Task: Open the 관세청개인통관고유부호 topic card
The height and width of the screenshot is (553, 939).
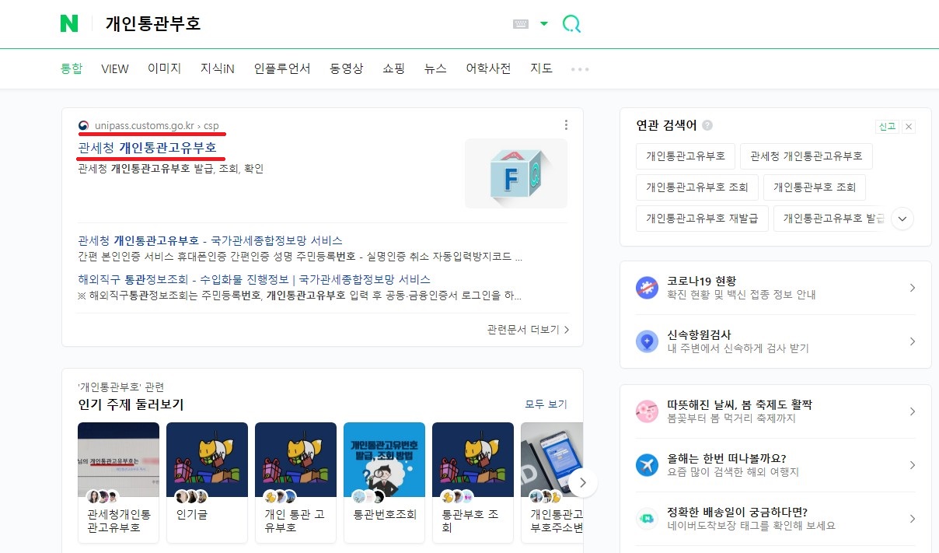Action: click(x=119, y=482)
